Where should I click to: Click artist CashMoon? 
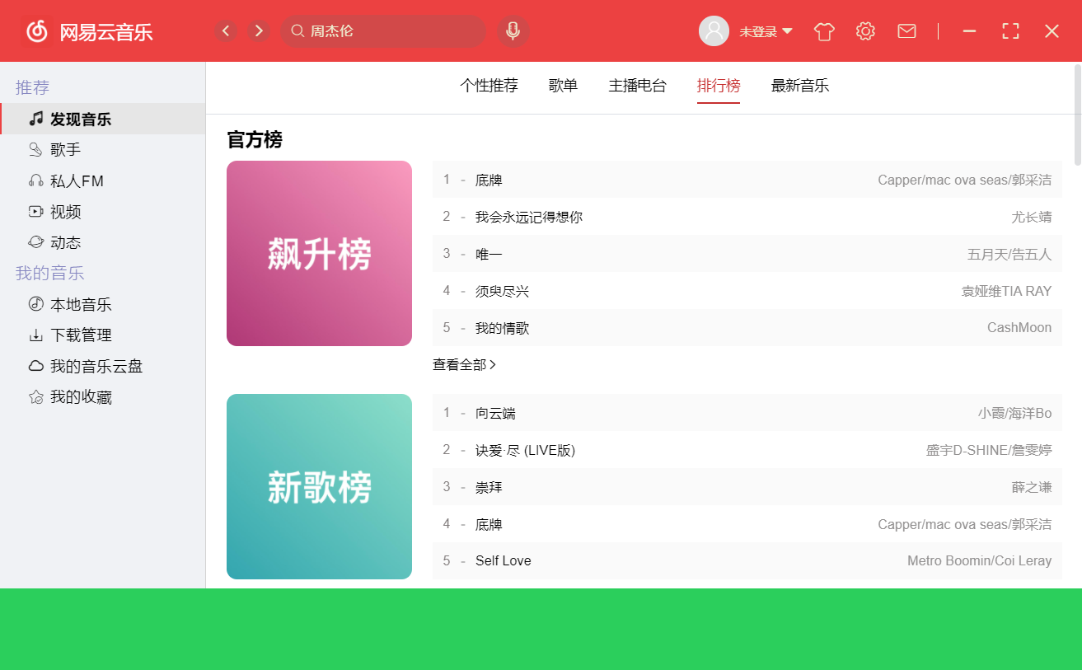click(1019, 328)
